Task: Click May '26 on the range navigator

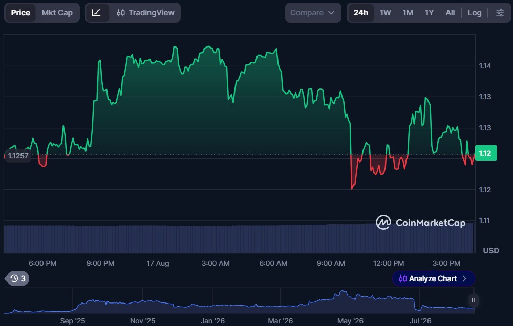Action: tap(350, 321)
